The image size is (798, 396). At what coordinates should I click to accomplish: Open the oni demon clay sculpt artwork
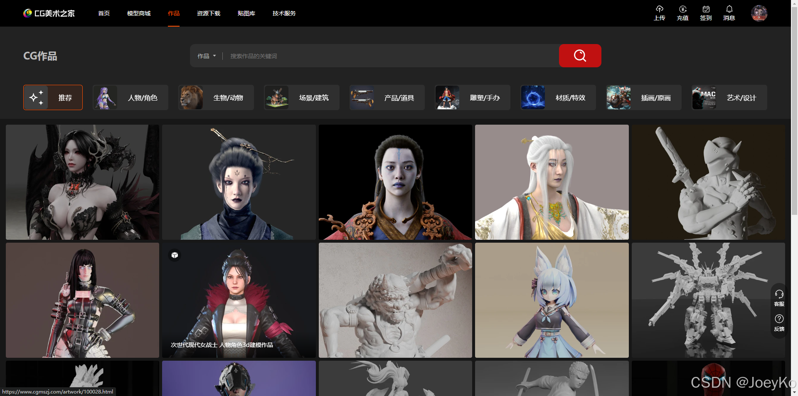point(395,300)
